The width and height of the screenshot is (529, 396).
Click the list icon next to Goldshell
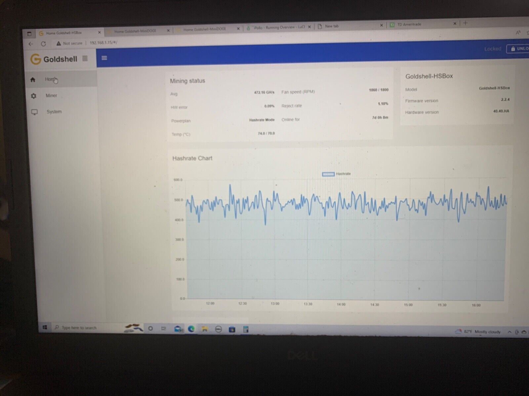point(85,58)
